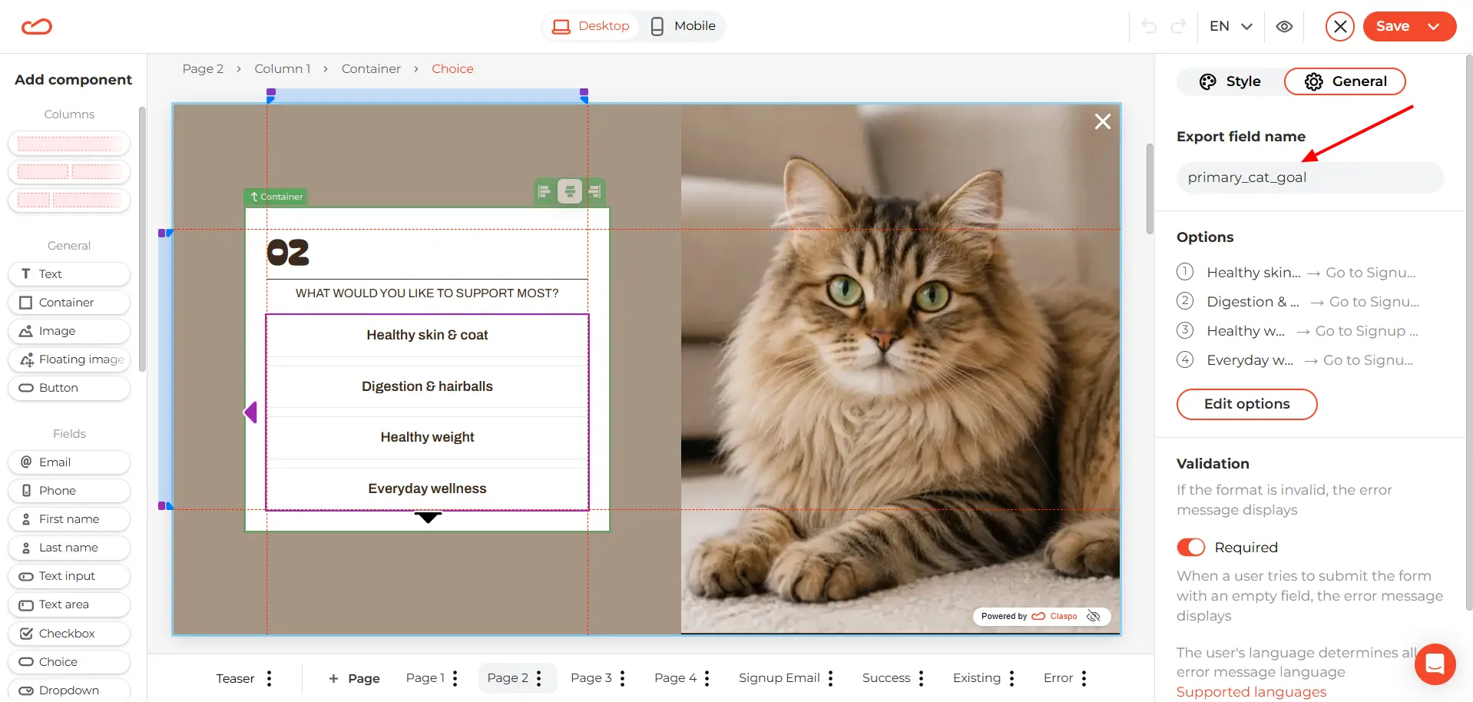
Task: Add a Phone field
Action: (x=69, y=491)
